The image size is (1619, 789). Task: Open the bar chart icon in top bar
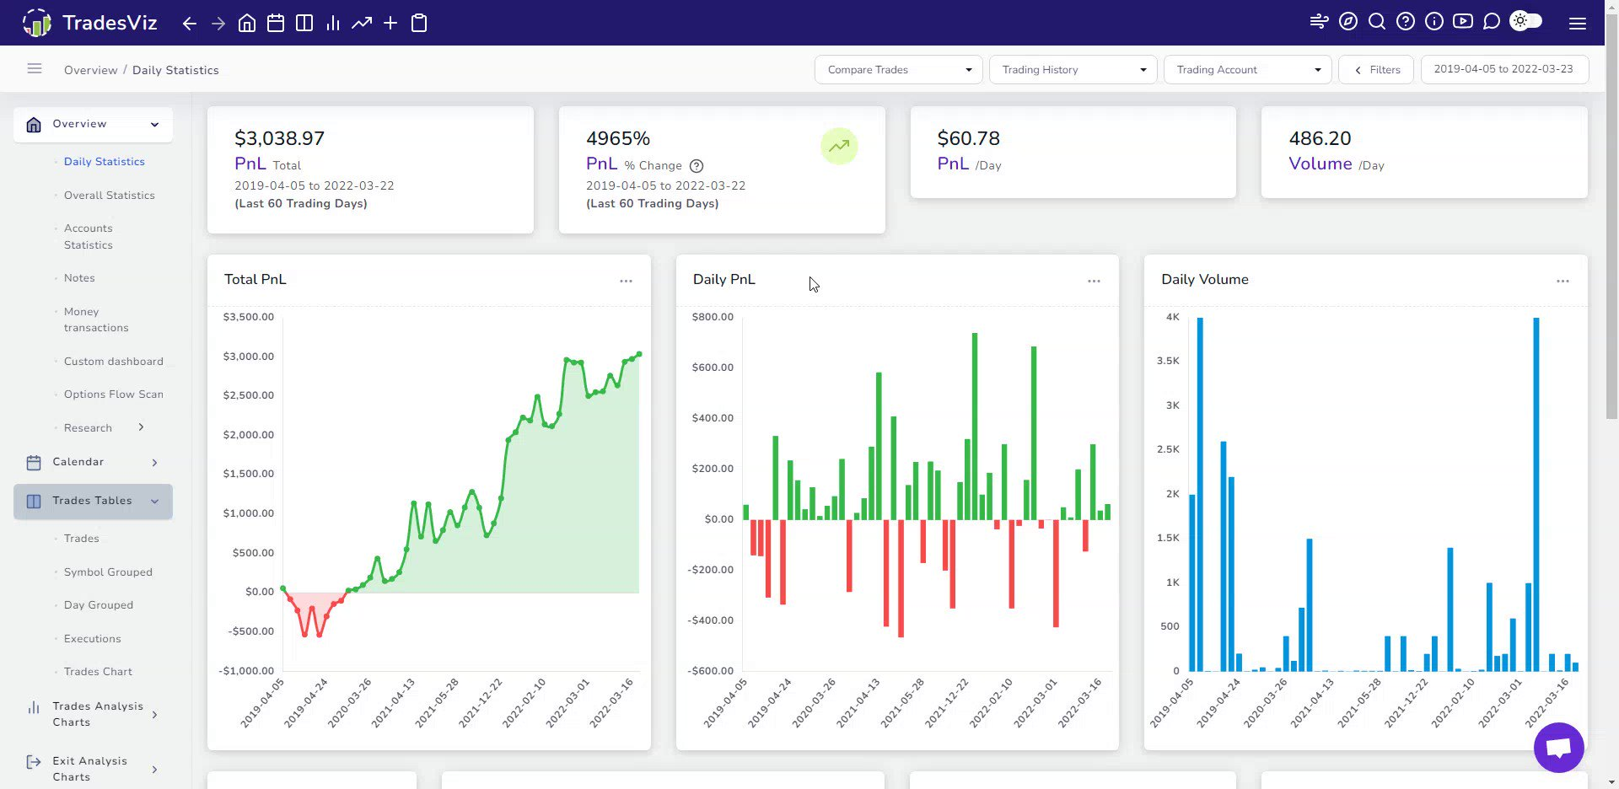333,23
